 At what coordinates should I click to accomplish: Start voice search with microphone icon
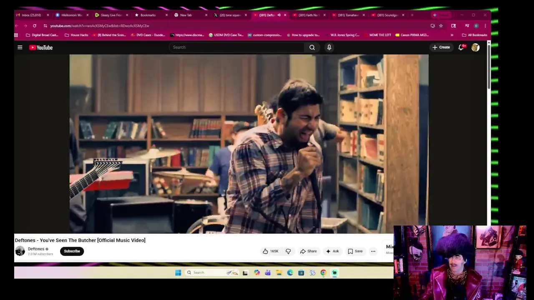(329, 47)
